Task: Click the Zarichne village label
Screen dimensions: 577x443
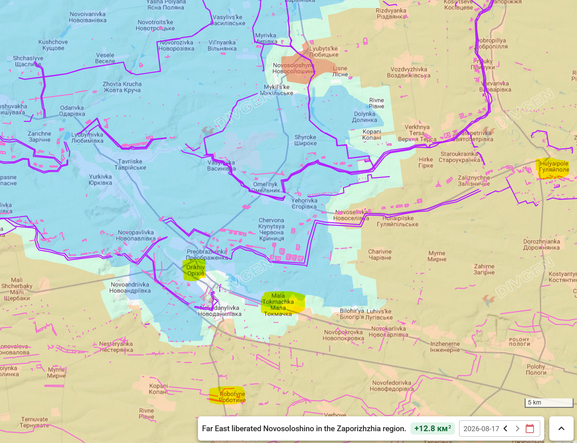Action: click(40, 137)
